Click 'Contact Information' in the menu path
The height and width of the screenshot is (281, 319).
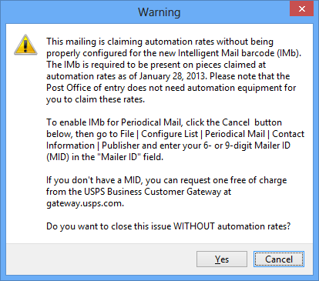288,134
